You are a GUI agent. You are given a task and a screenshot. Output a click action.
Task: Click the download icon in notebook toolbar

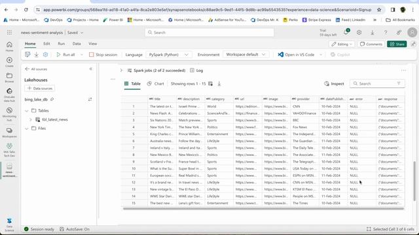[x=37, y=55]
